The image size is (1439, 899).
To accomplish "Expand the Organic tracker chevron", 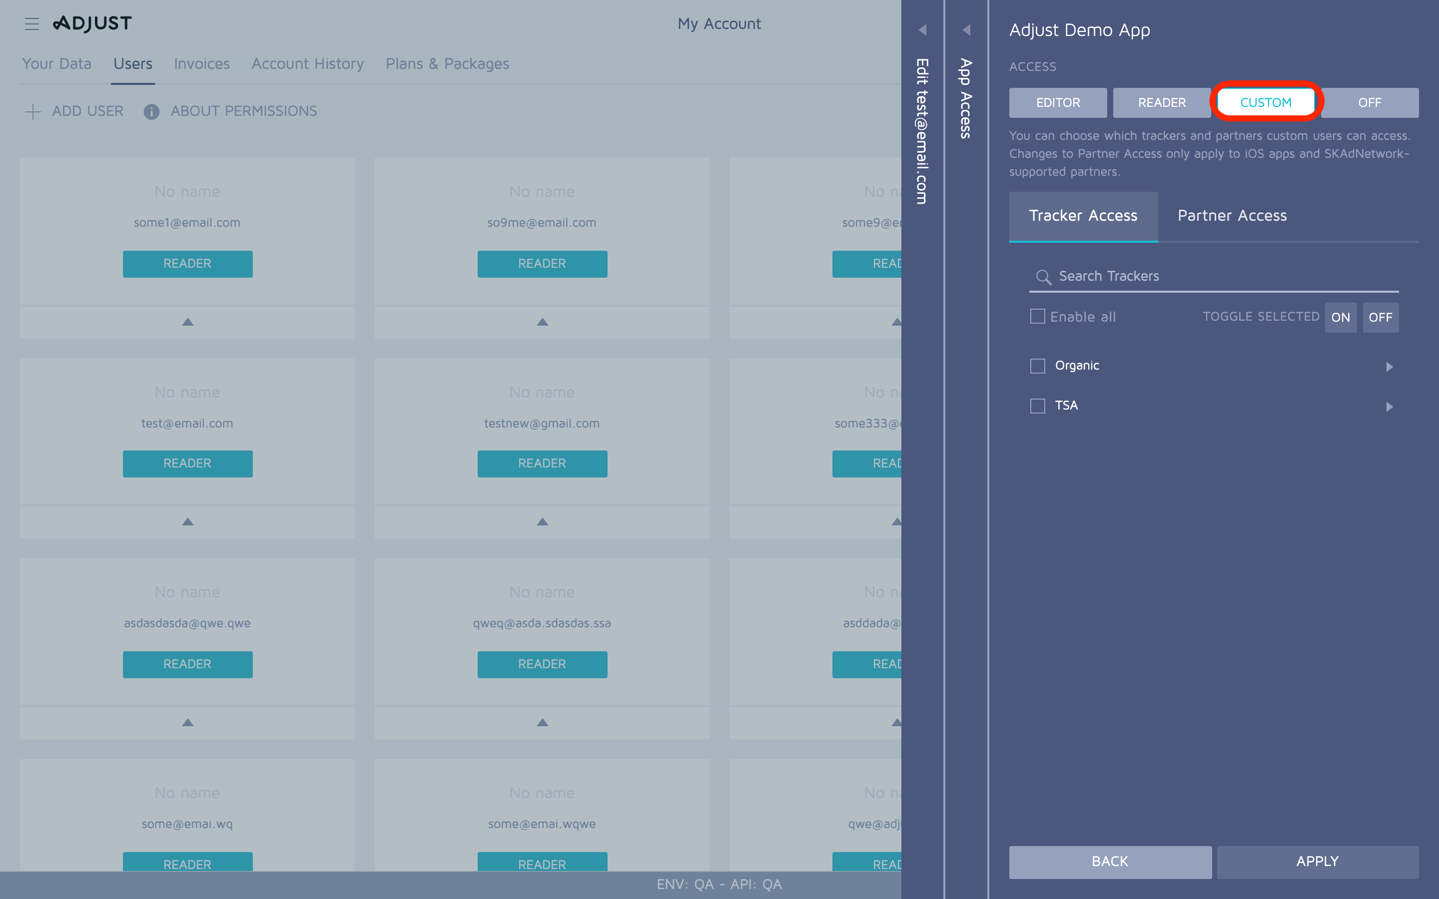I will point(1390,367).
